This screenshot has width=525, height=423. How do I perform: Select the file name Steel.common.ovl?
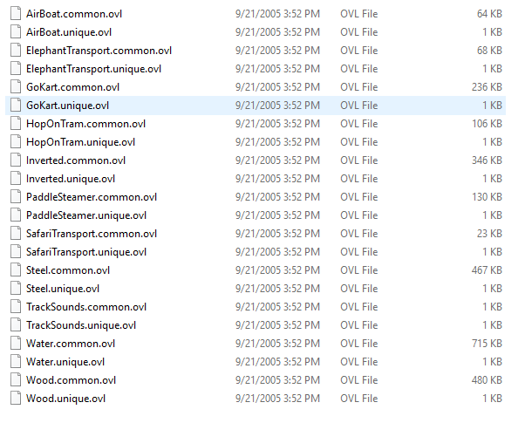[x=68, y=270]
